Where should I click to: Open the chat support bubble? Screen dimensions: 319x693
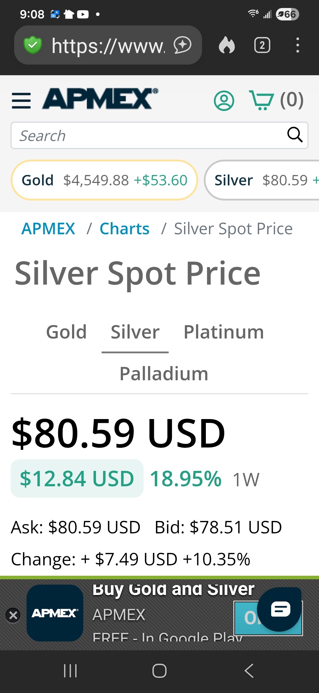coord(279,609)
